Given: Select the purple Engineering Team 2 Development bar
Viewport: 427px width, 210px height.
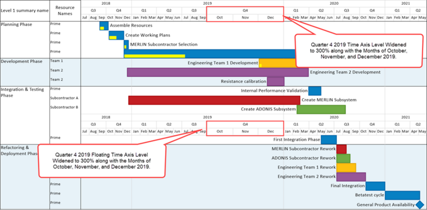Looking at the screenshot, I should (218, 72).
